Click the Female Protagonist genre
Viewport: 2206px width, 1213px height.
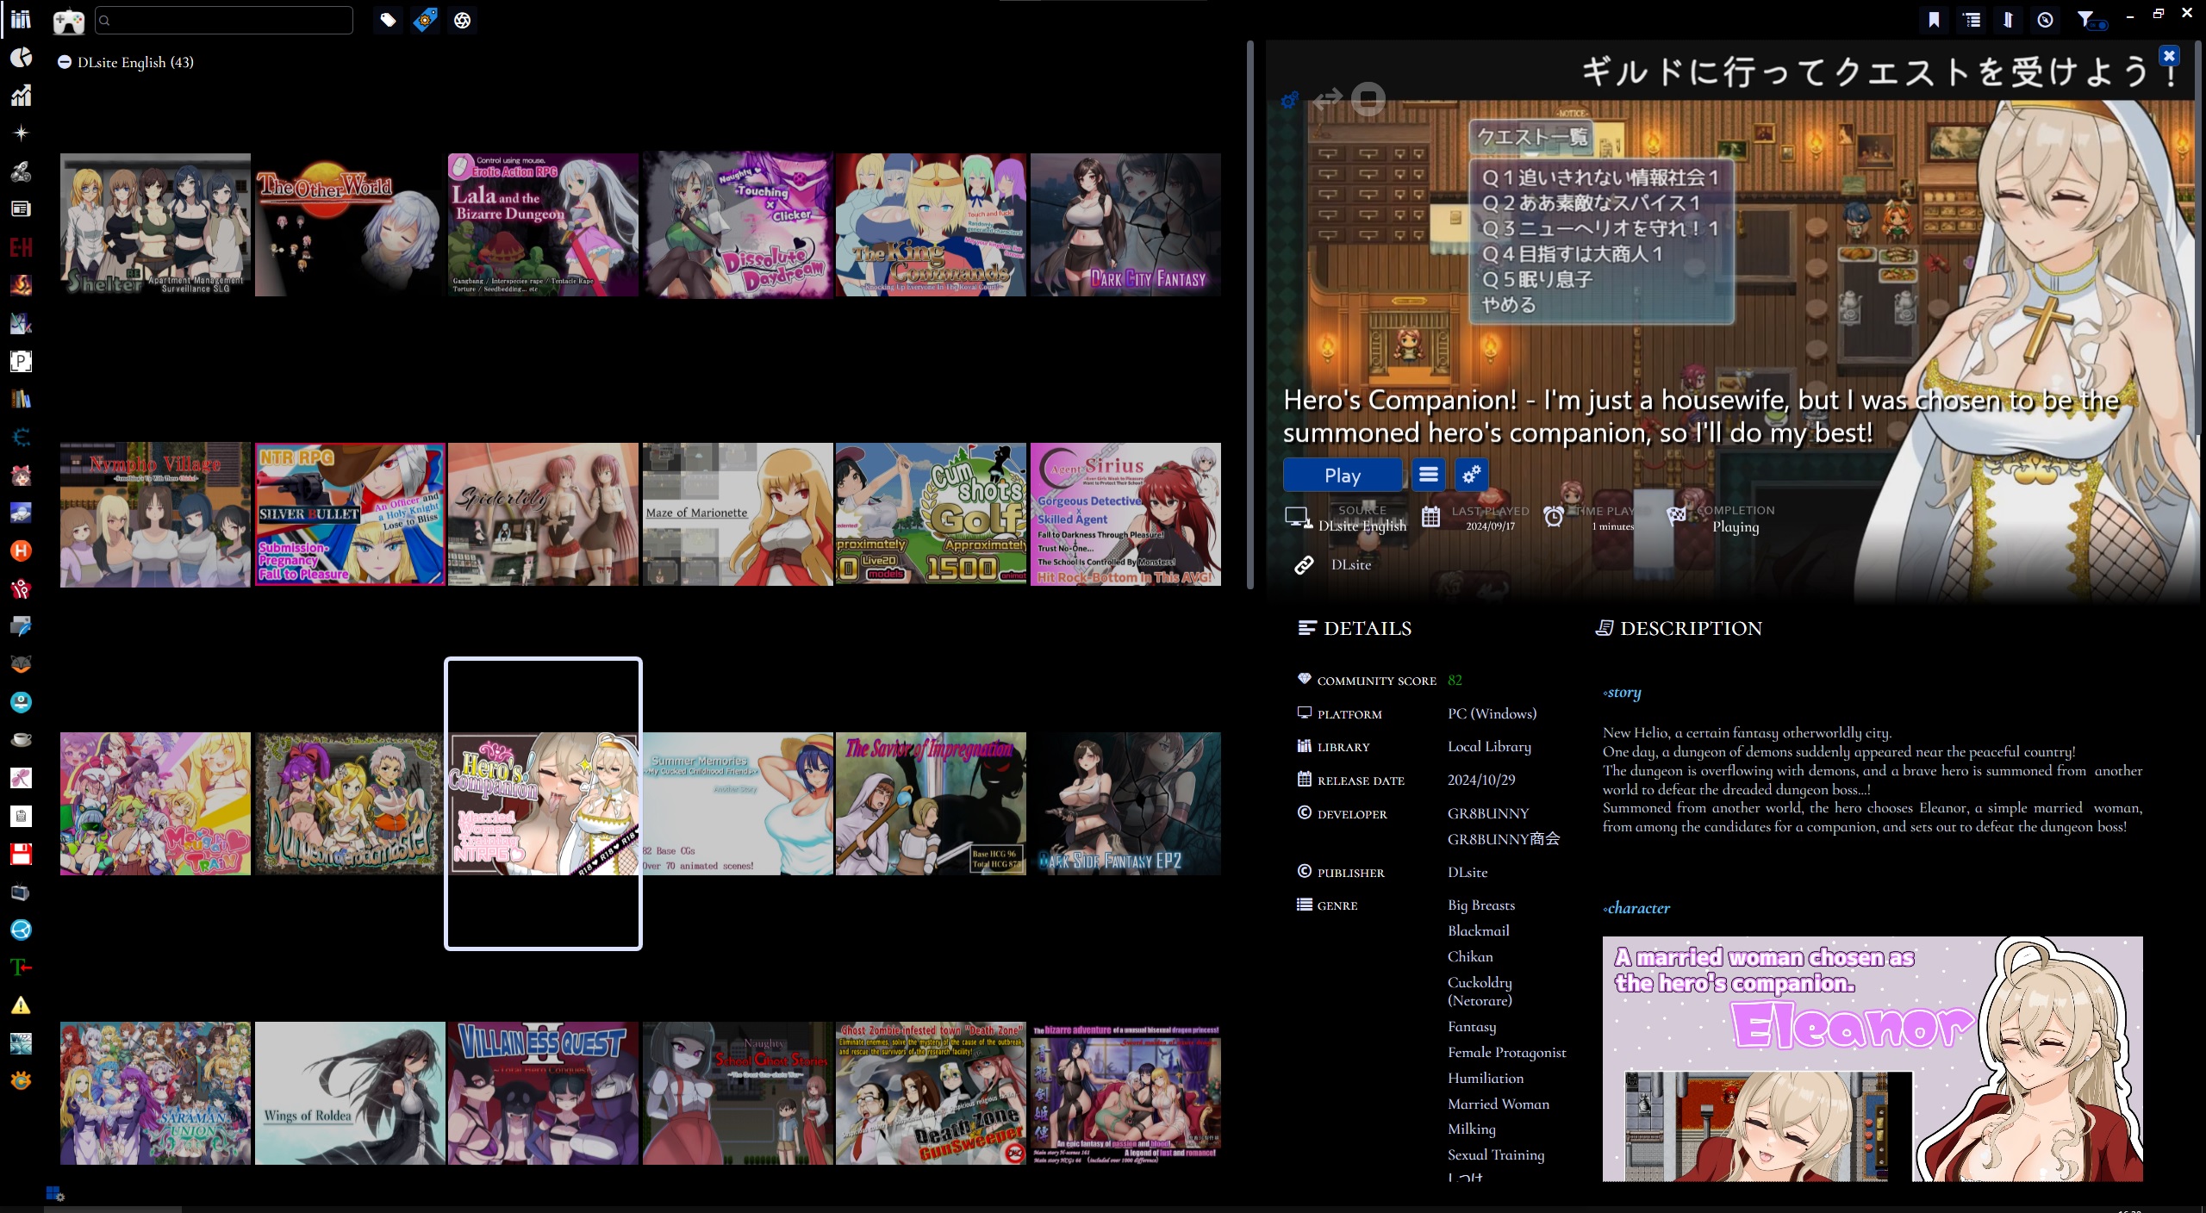[x=1507, y=1052]
